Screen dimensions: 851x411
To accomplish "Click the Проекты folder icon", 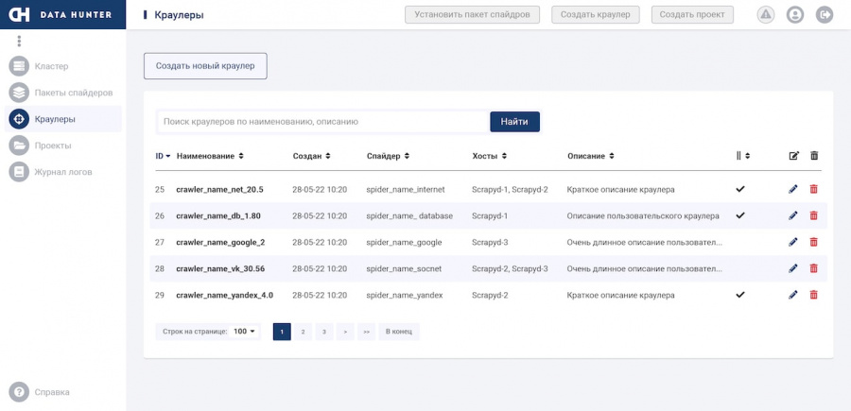I will coord(19,146).
